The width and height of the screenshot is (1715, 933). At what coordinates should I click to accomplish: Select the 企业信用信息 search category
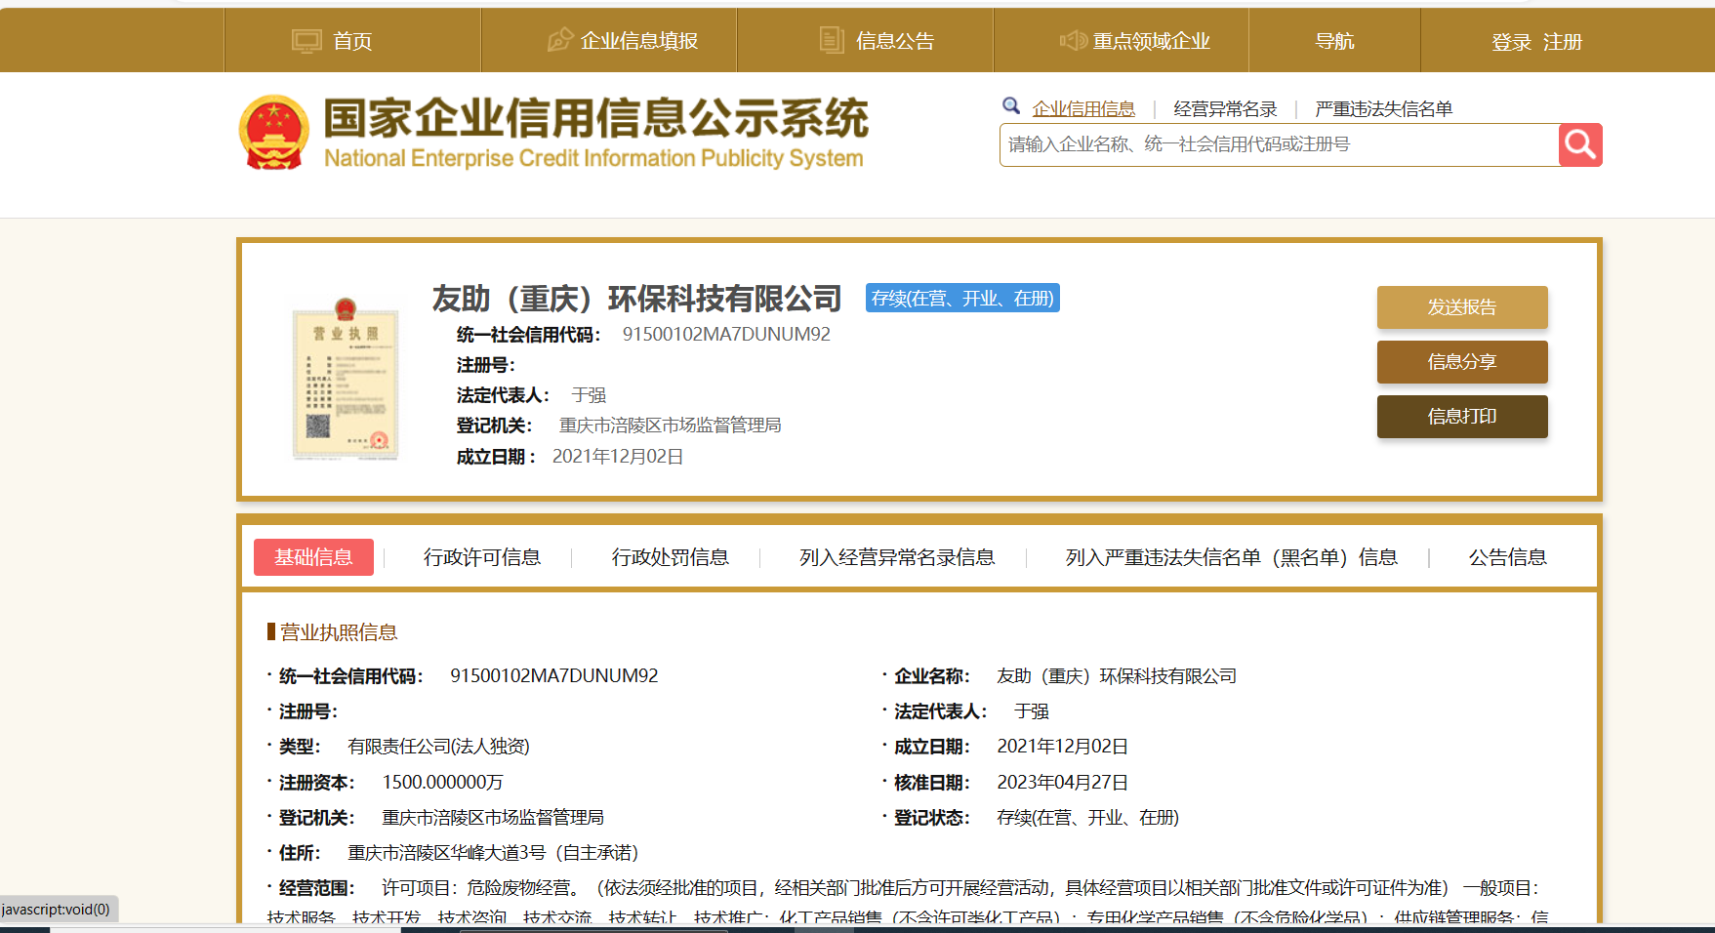1083,108
